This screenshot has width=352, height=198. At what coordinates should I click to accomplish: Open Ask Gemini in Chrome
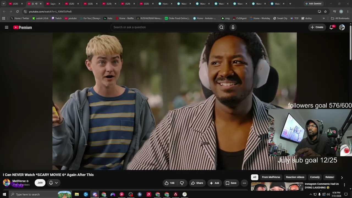tap(313, 4)
